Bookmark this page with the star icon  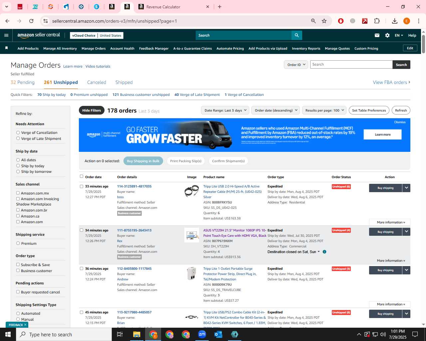point(324,21)
